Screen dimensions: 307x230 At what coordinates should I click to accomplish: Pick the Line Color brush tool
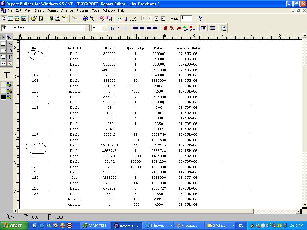[10, 91]
